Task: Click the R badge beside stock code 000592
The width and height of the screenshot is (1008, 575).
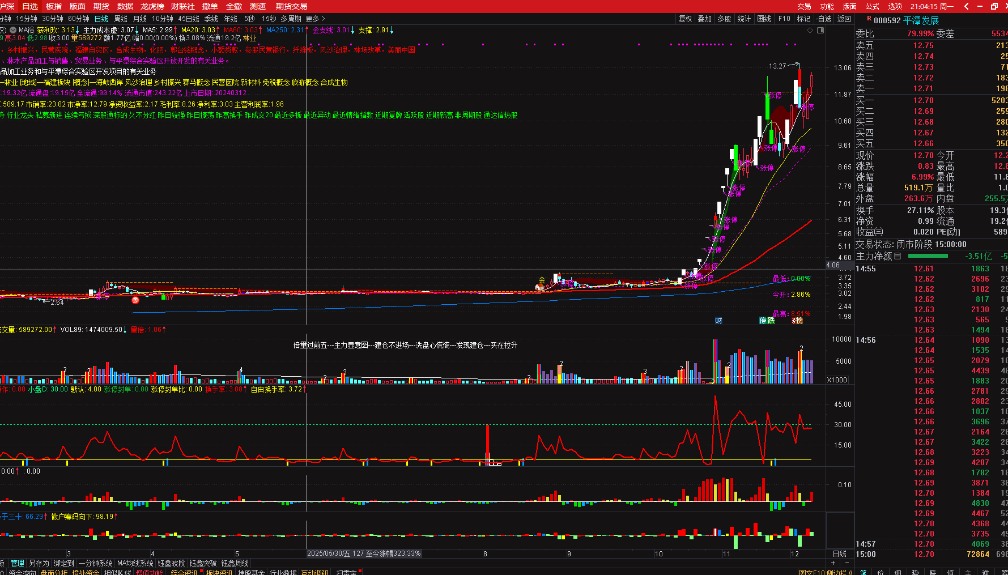Action: point(869,19)
